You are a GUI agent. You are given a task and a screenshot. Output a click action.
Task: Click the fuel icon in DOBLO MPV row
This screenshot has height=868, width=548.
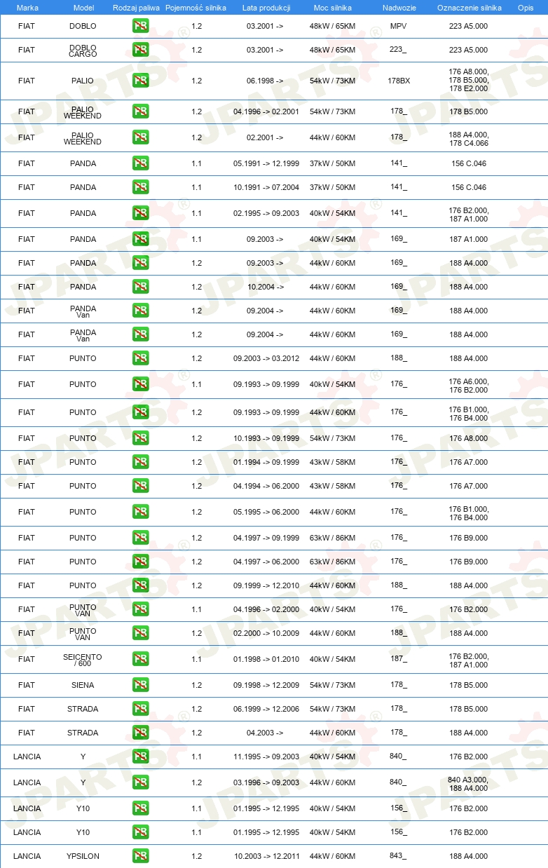(140, 26)
